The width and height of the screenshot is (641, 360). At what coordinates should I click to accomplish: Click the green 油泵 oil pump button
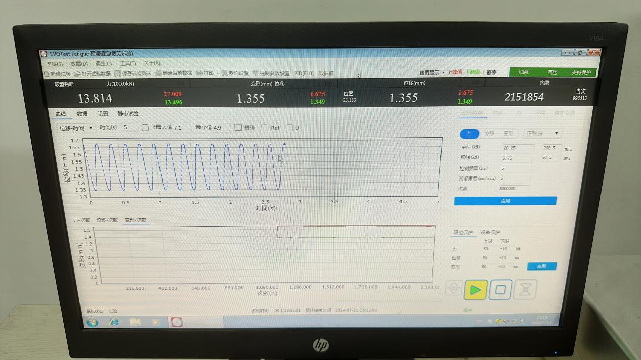point(524,73)
